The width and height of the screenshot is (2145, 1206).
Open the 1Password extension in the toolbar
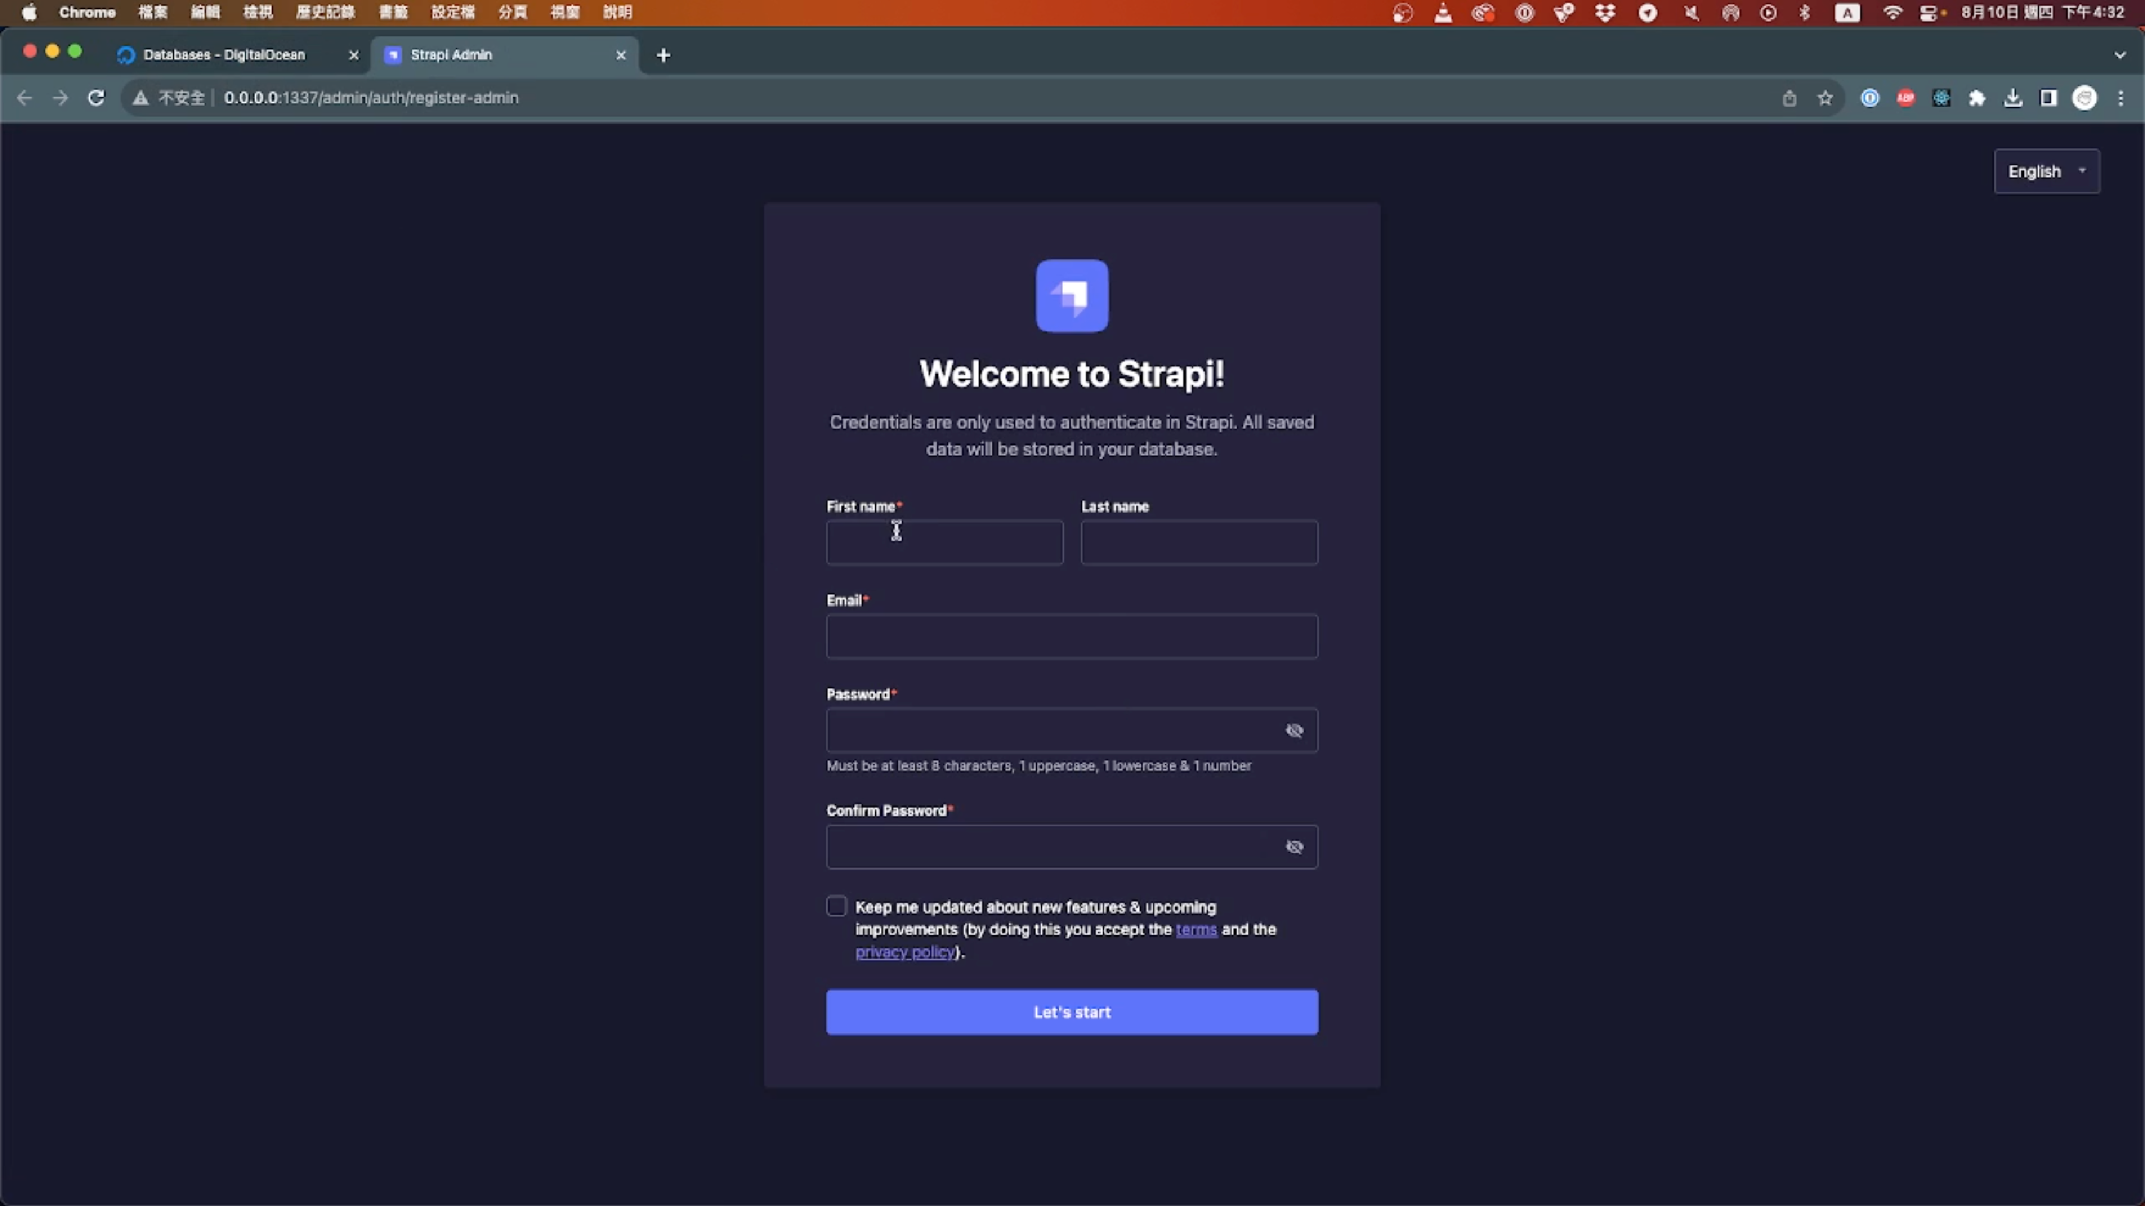(1870, 97)
